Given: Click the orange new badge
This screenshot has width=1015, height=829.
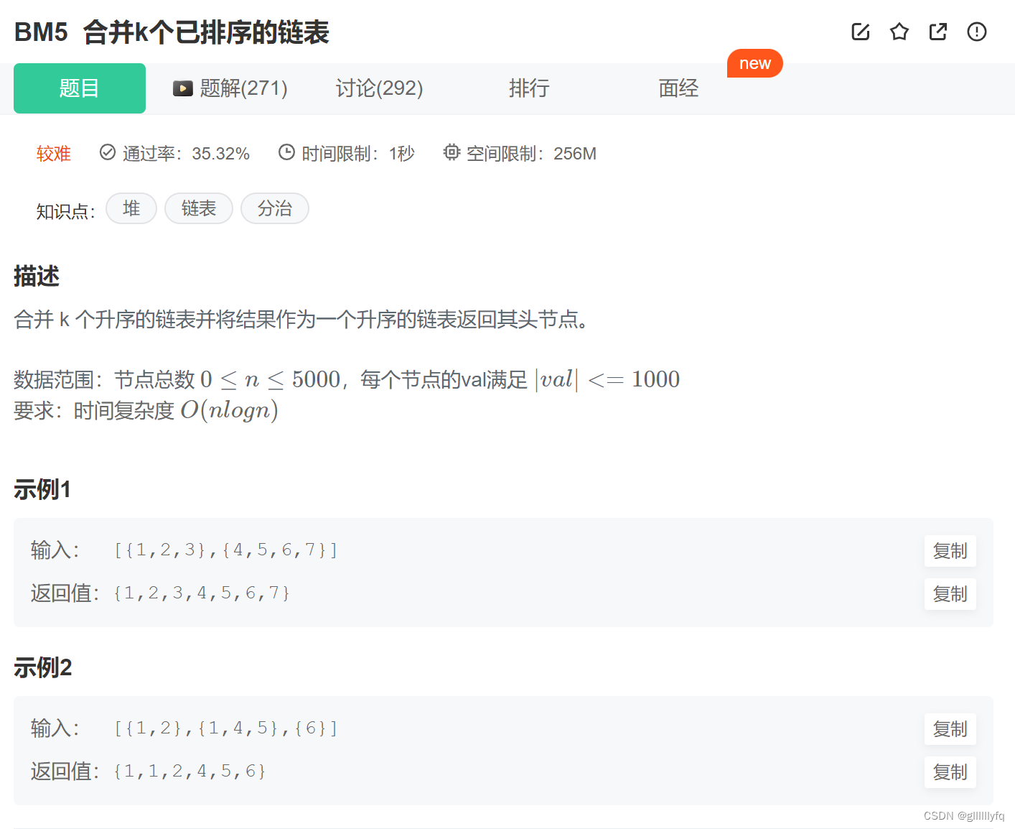Looking at the screenshot, I should pyautogui.click(x=754, y=63).
